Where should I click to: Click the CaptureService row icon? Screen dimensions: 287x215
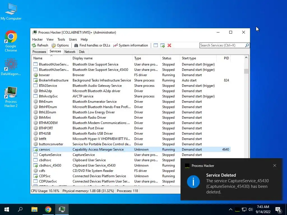click(x=36, y=155)
